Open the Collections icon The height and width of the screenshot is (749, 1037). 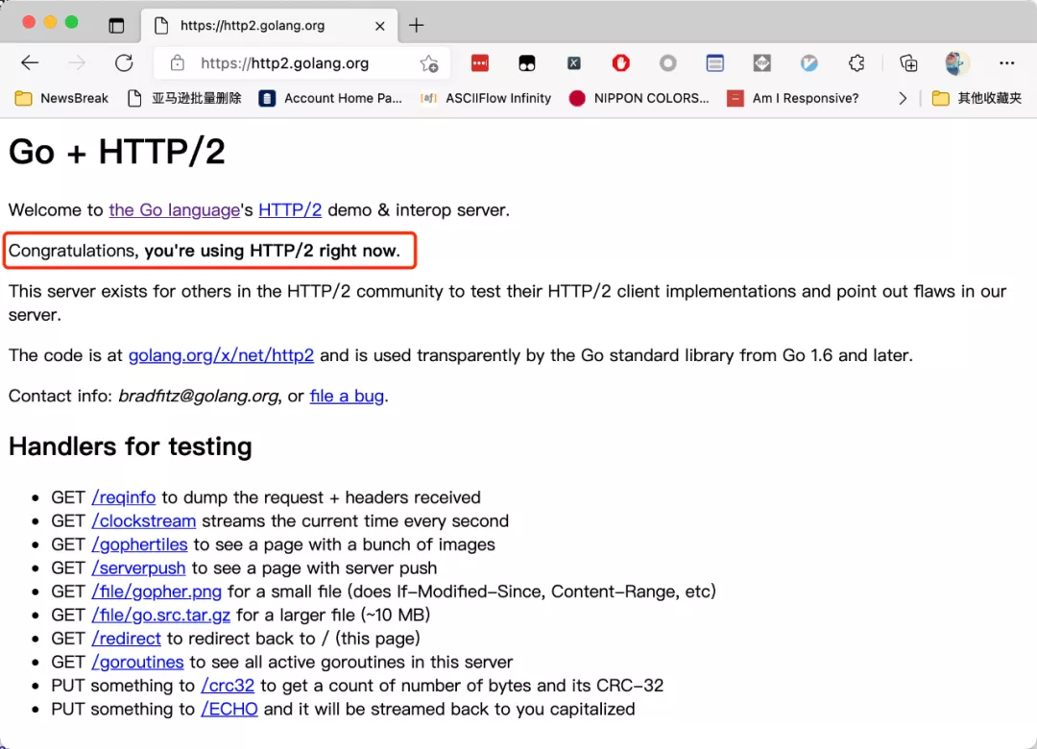(908, 62)
